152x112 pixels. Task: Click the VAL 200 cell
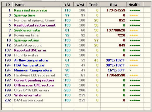[67, 90]
